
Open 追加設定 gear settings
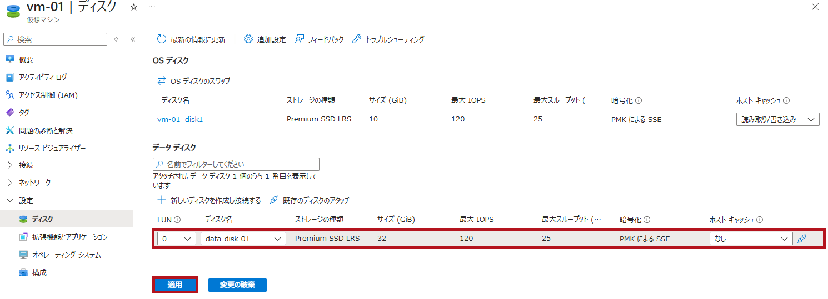(248, 39)
